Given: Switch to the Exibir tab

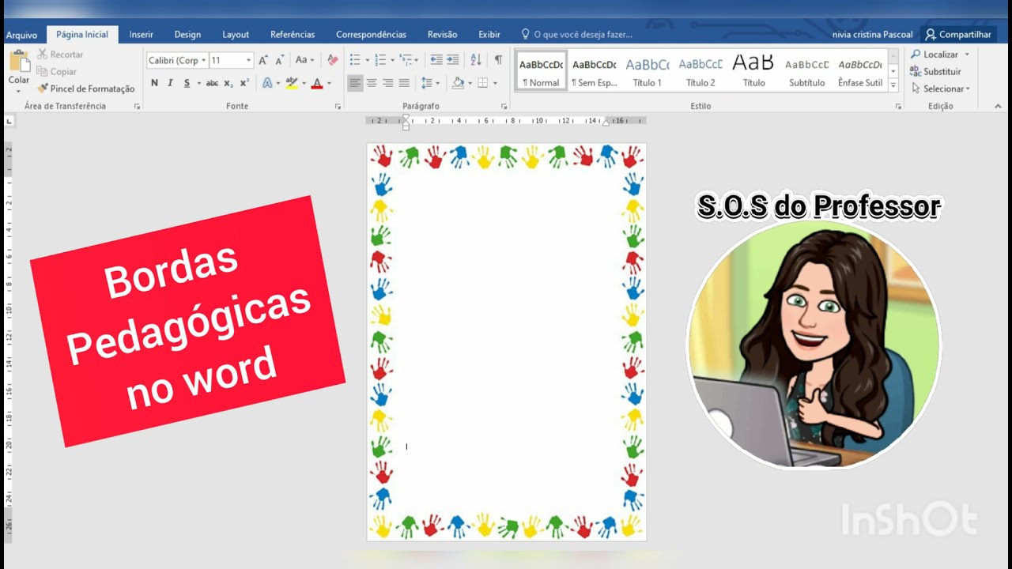Looking at the screenshot, I should [x=489, y=35].
